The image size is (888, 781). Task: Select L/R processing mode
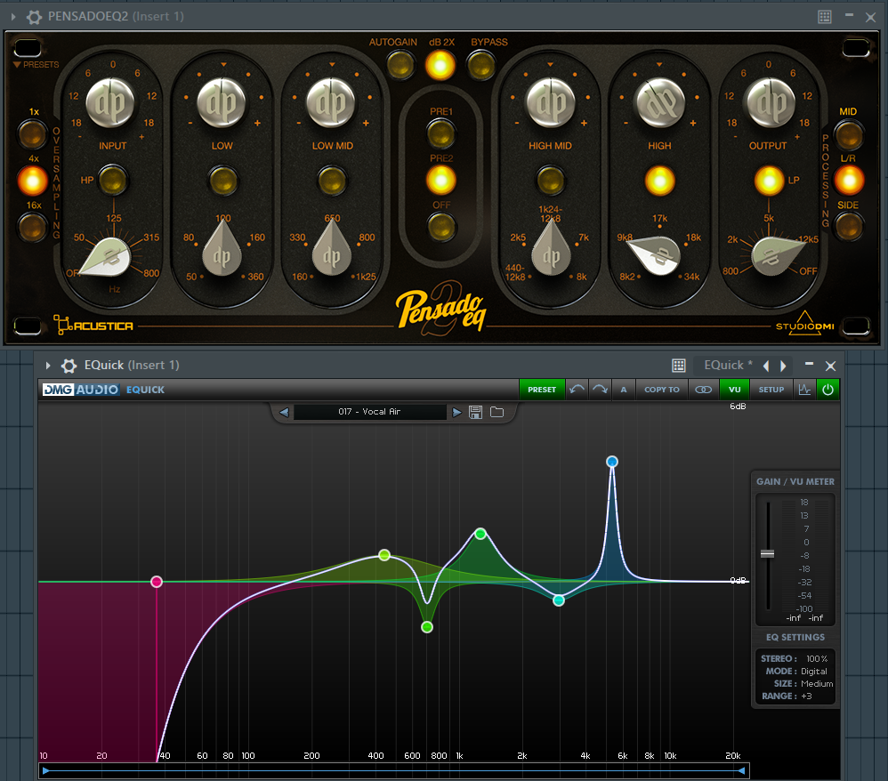pyautogui.click(x=848, y=181)
